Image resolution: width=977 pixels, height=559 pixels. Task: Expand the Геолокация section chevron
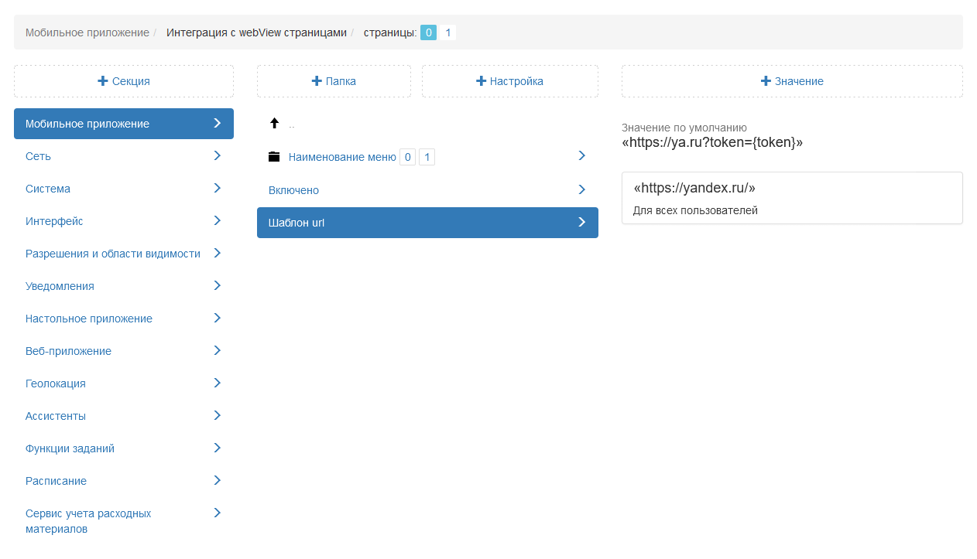click(x=218, y=383)
